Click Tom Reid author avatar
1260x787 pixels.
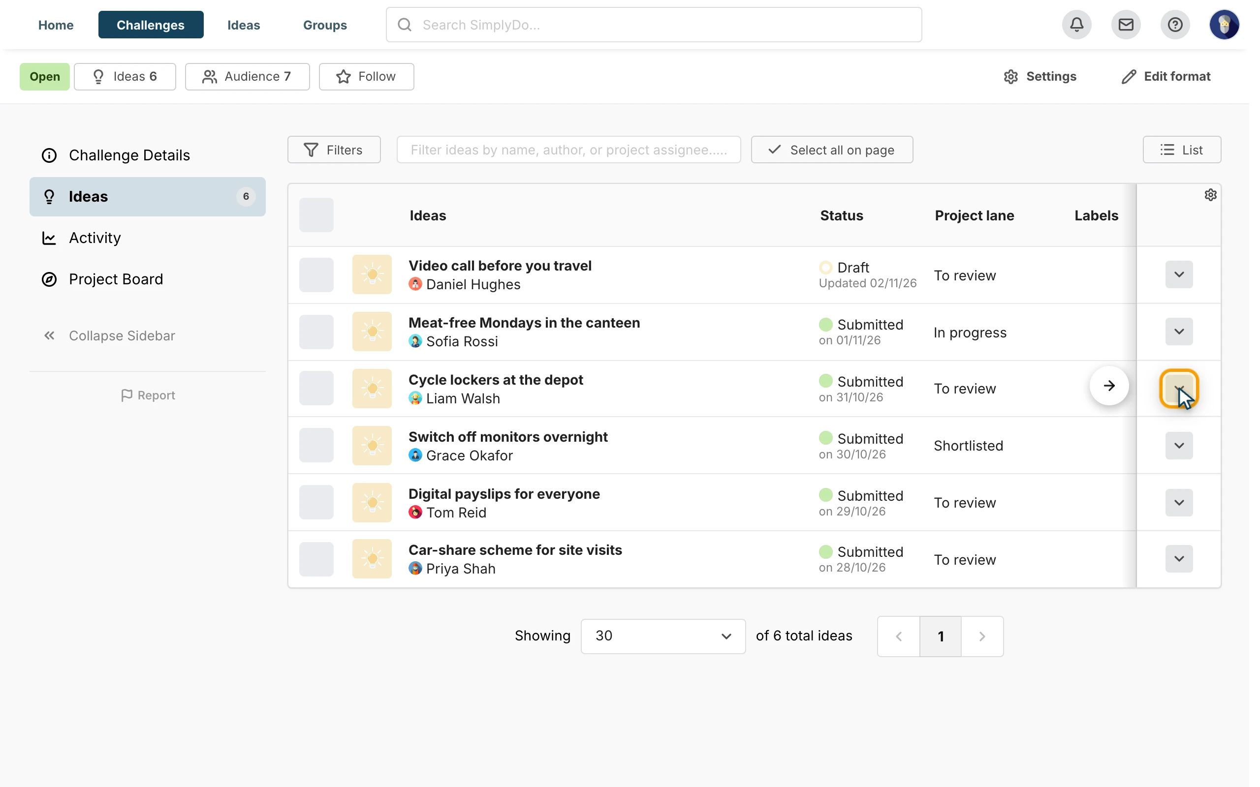click(415, 512)
